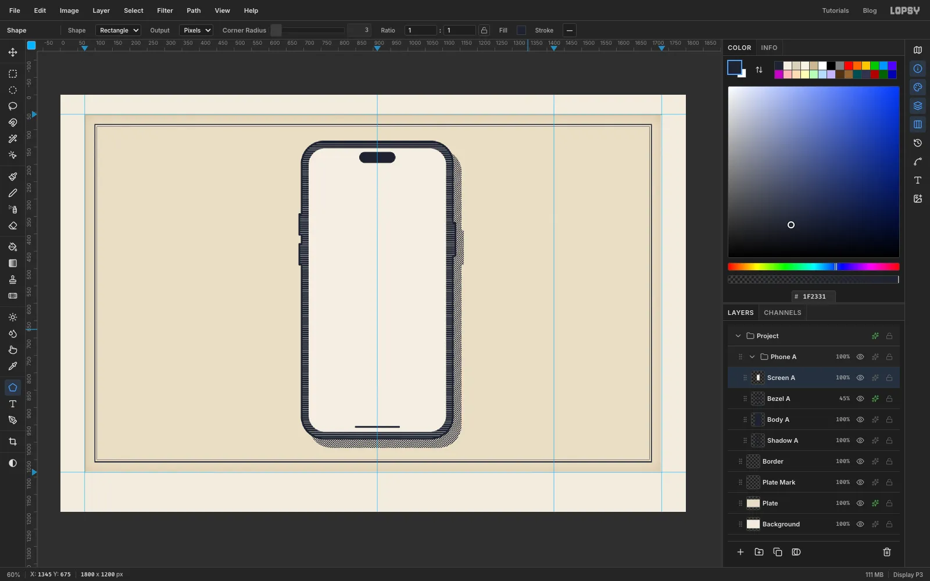
Task: Select the Gradient tool
Action: [13, 263]
